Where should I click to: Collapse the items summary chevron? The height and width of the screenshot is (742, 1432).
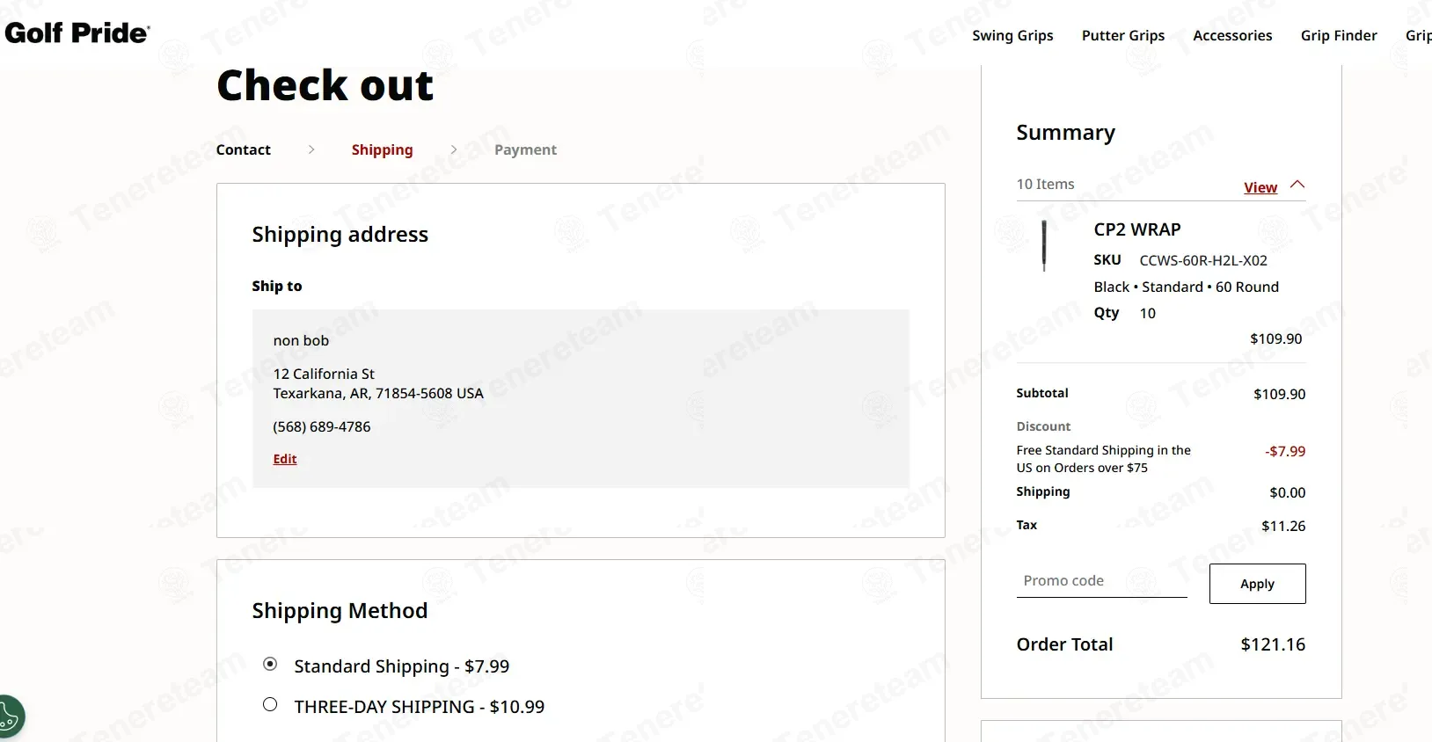click(x=1297, y=185)
